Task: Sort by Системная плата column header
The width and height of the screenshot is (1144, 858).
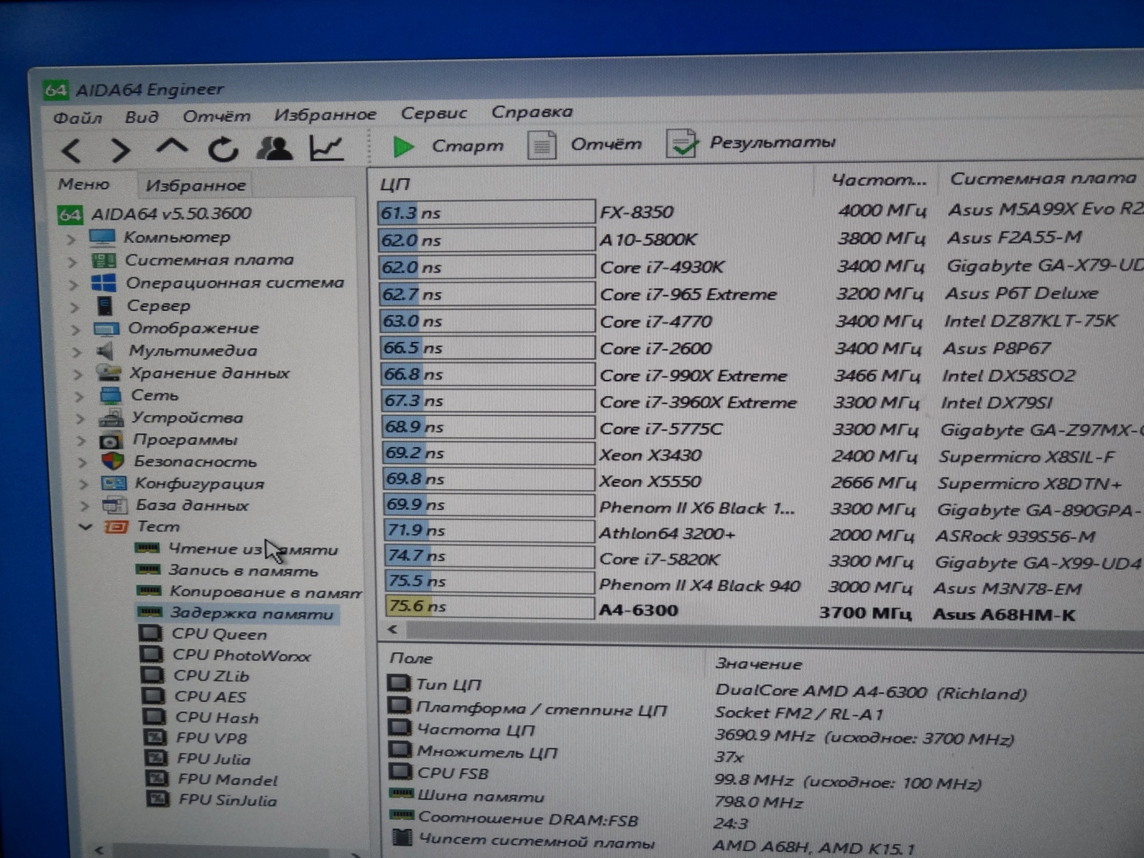Action: pos(1043,179)
